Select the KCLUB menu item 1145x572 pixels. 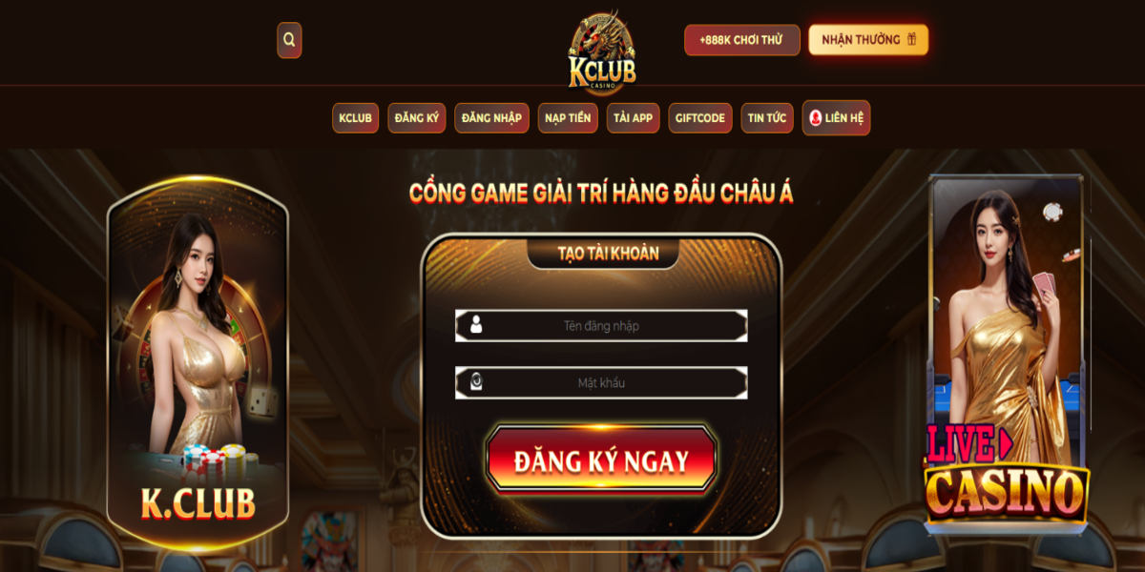(x=355, y=118)
